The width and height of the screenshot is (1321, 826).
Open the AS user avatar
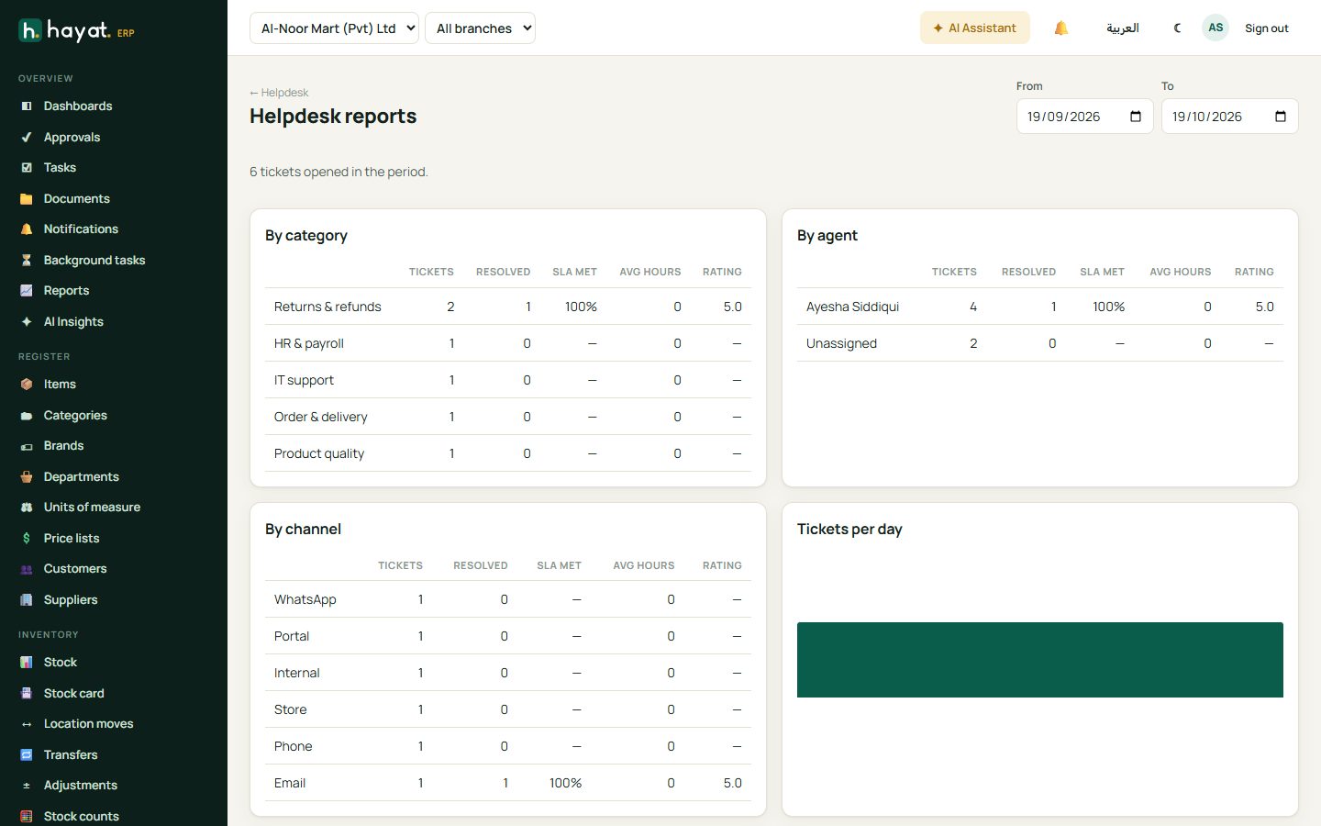coord(1216,28)
